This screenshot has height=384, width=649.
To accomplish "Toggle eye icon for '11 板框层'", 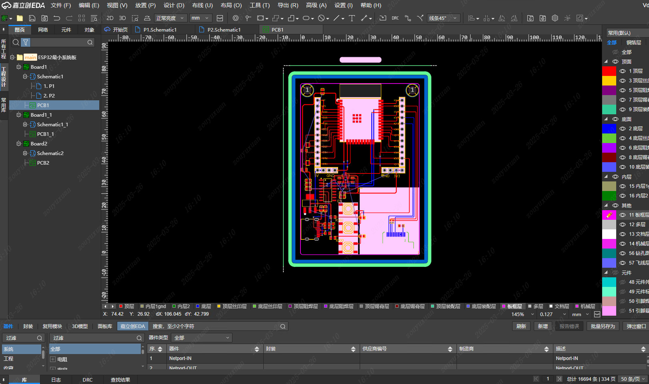I will 623,215.
